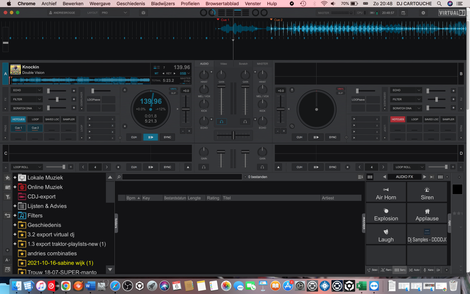Click the 3D box layout icon
Screen dimensions: 470x294
(x=143, y=13)
